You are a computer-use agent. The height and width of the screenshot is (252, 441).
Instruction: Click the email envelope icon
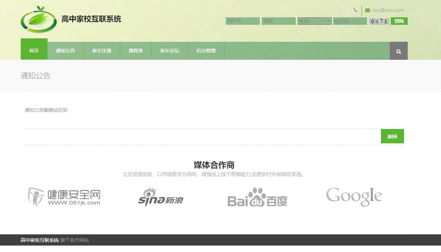tap(367, 10)
